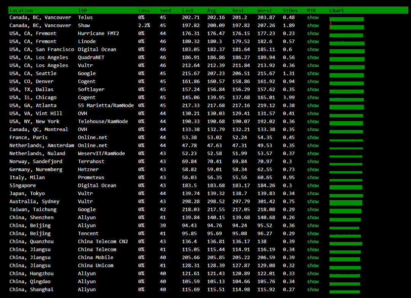This screenshot has width=411, height=298.
Task: Click the Avg column header
Action: pos(211,11)
